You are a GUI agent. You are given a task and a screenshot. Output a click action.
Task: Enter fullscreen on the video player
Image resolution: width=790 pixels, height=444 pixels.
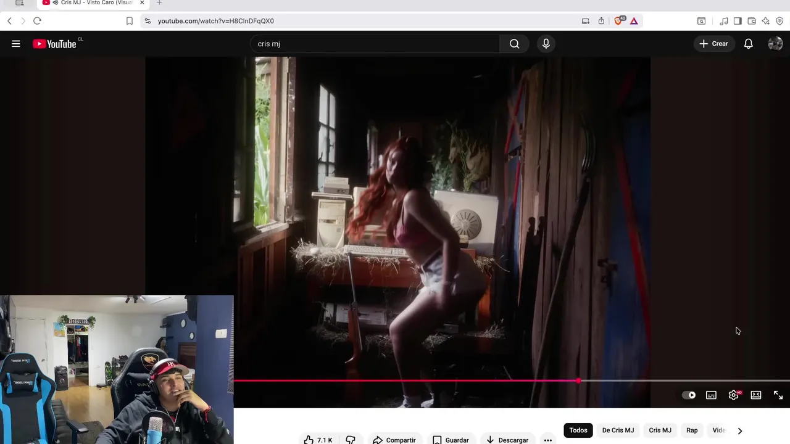coord(778,395)
